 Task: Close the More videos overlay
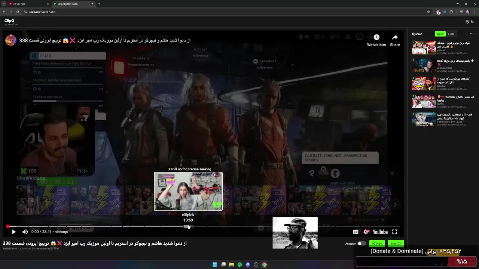coord(392,173)
